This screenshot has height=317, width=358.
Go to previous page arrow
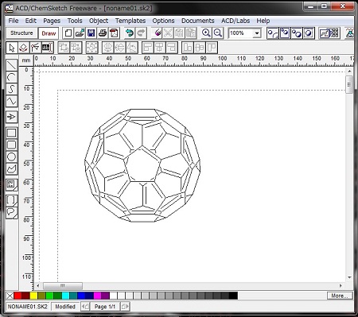click(x=85, y=307)
